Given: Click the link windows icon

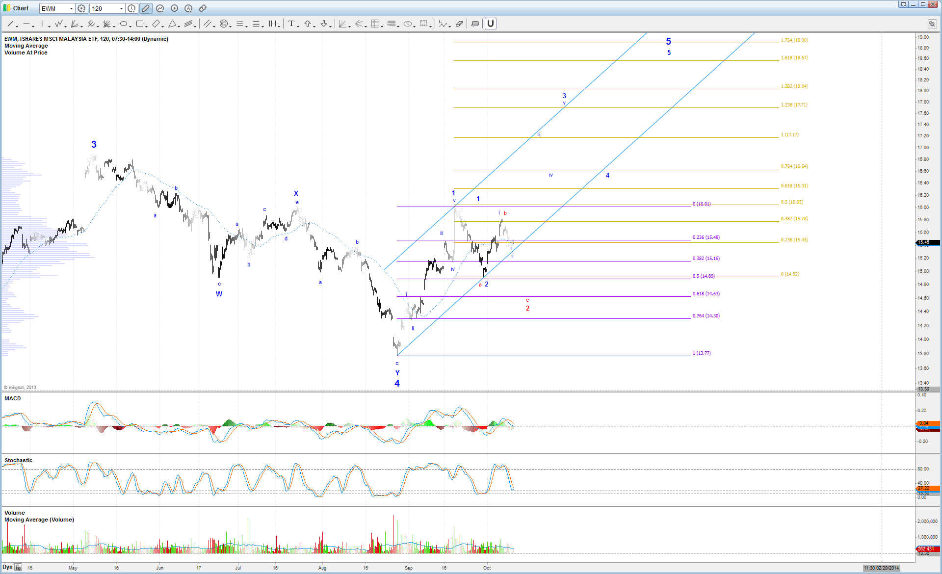Looking at the screenshot, I should (x=203, y=8).
